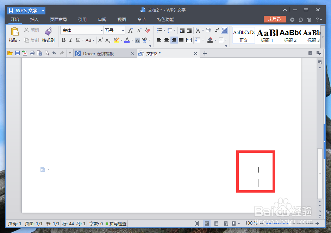Open the 审阅 ribbon tab
This screenshot has height=233, width=331.
102,20
